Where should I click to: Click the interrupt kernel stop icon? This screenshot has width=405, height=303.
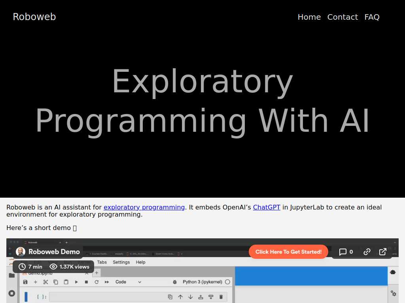pyautogui.click(x=87, y=282)
